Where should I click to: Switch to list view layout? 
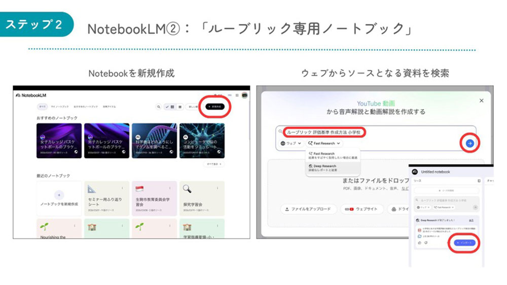180,107
